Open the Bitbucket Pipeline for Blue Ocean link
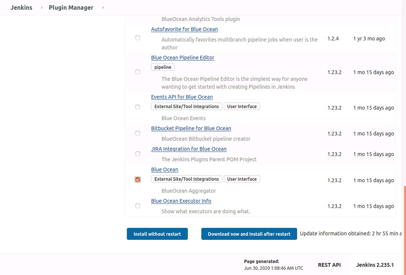The height and width of the screenshot is (275, 406). (191, 128)
